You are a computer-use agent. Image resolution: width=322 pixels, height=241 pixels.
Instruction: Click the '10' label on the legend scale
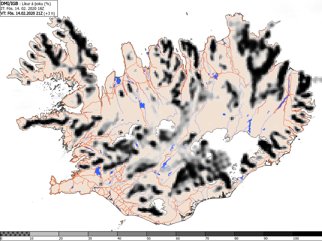pyautogui.click(x=32, y=238)
